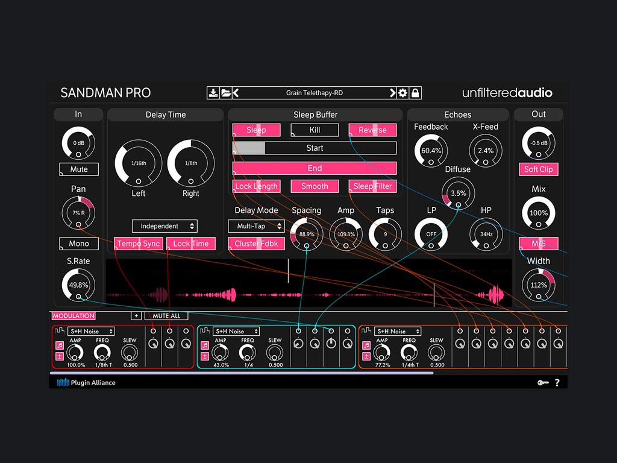Click the MUTE ALL modulation button

[x=166, y=316]
